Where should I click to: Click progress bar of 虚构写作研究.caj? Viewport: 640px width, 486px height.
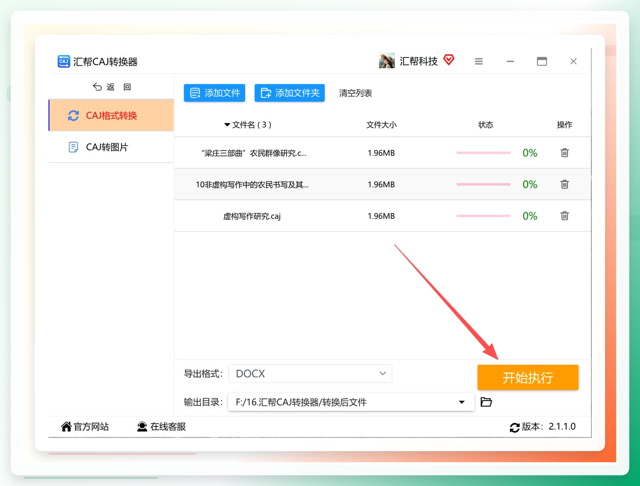[x=484, y=216]
